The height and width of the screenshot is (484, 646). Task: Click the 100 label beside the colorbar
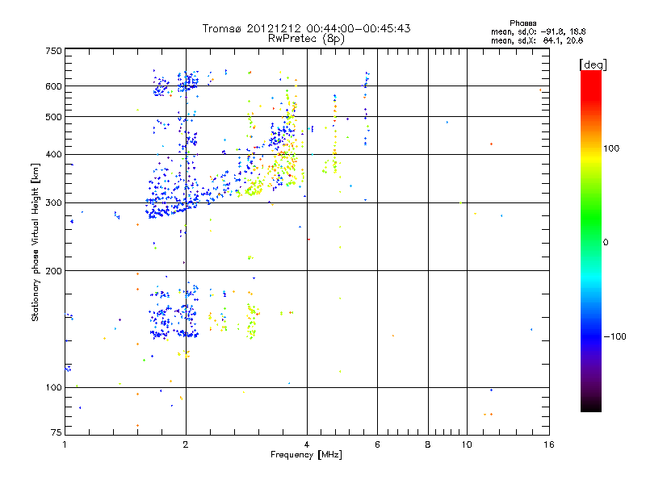click(x=611, y=148)
